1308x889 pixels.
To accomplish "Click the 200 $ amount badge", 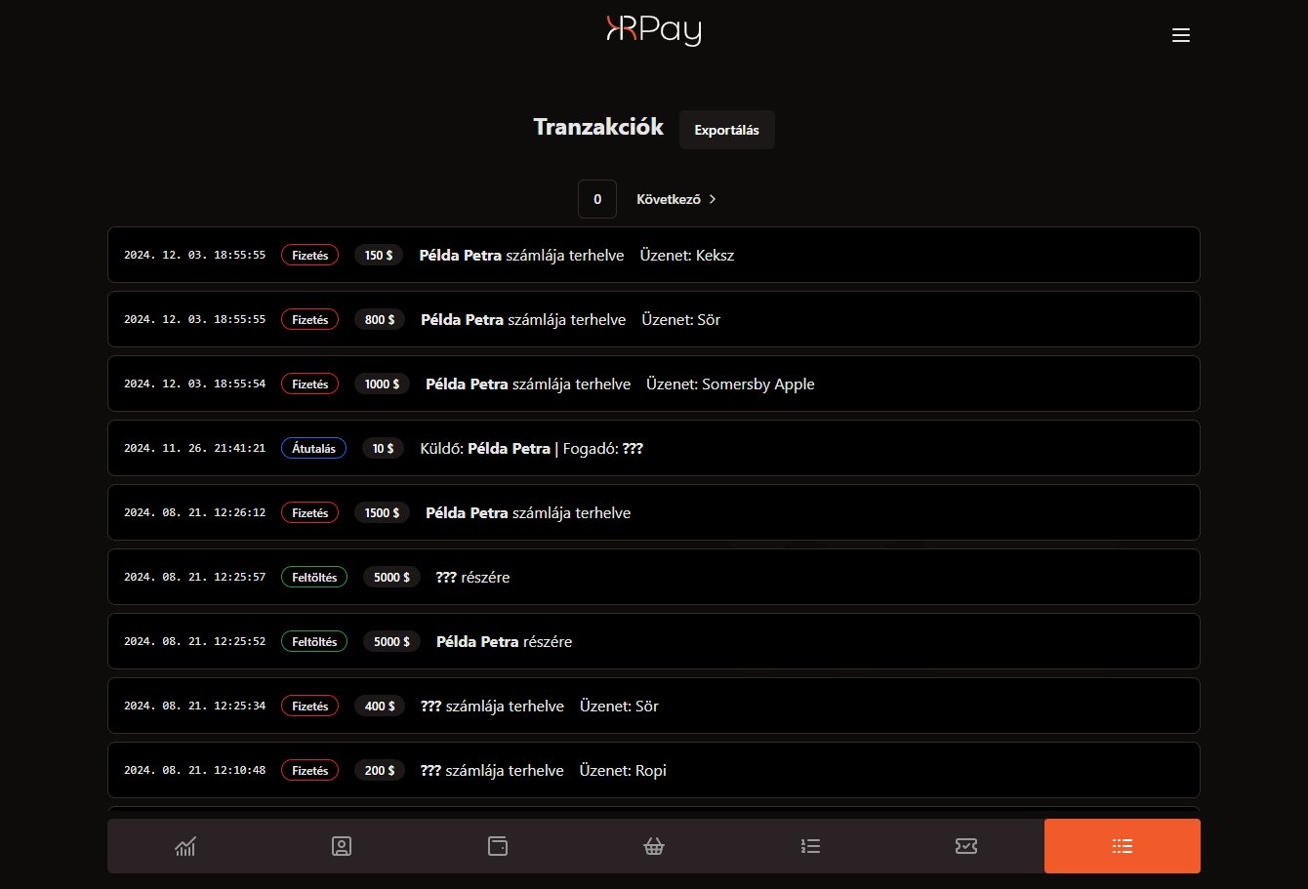I will [380, 770].
